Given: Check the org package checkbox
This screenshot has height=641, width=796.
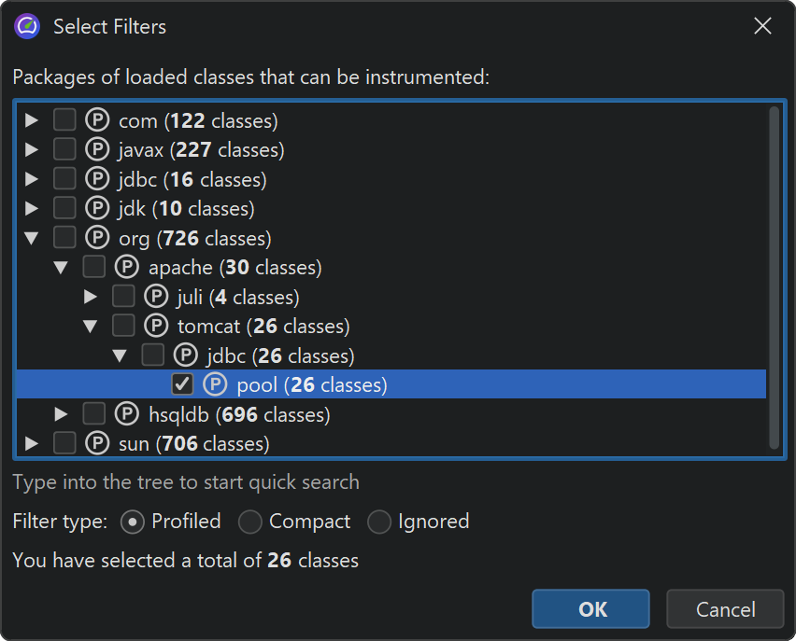Looking at the screenshot, I should (x=64, y=238).
